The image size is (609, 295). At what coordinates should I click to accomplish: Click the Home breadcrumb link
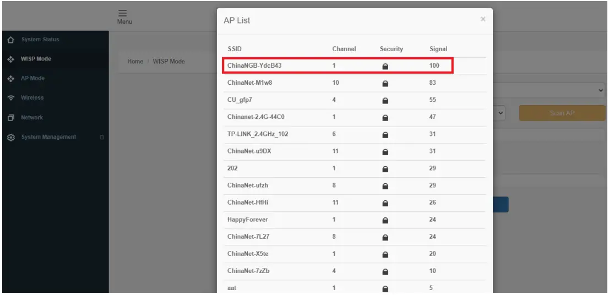click(x=135, y=61)
